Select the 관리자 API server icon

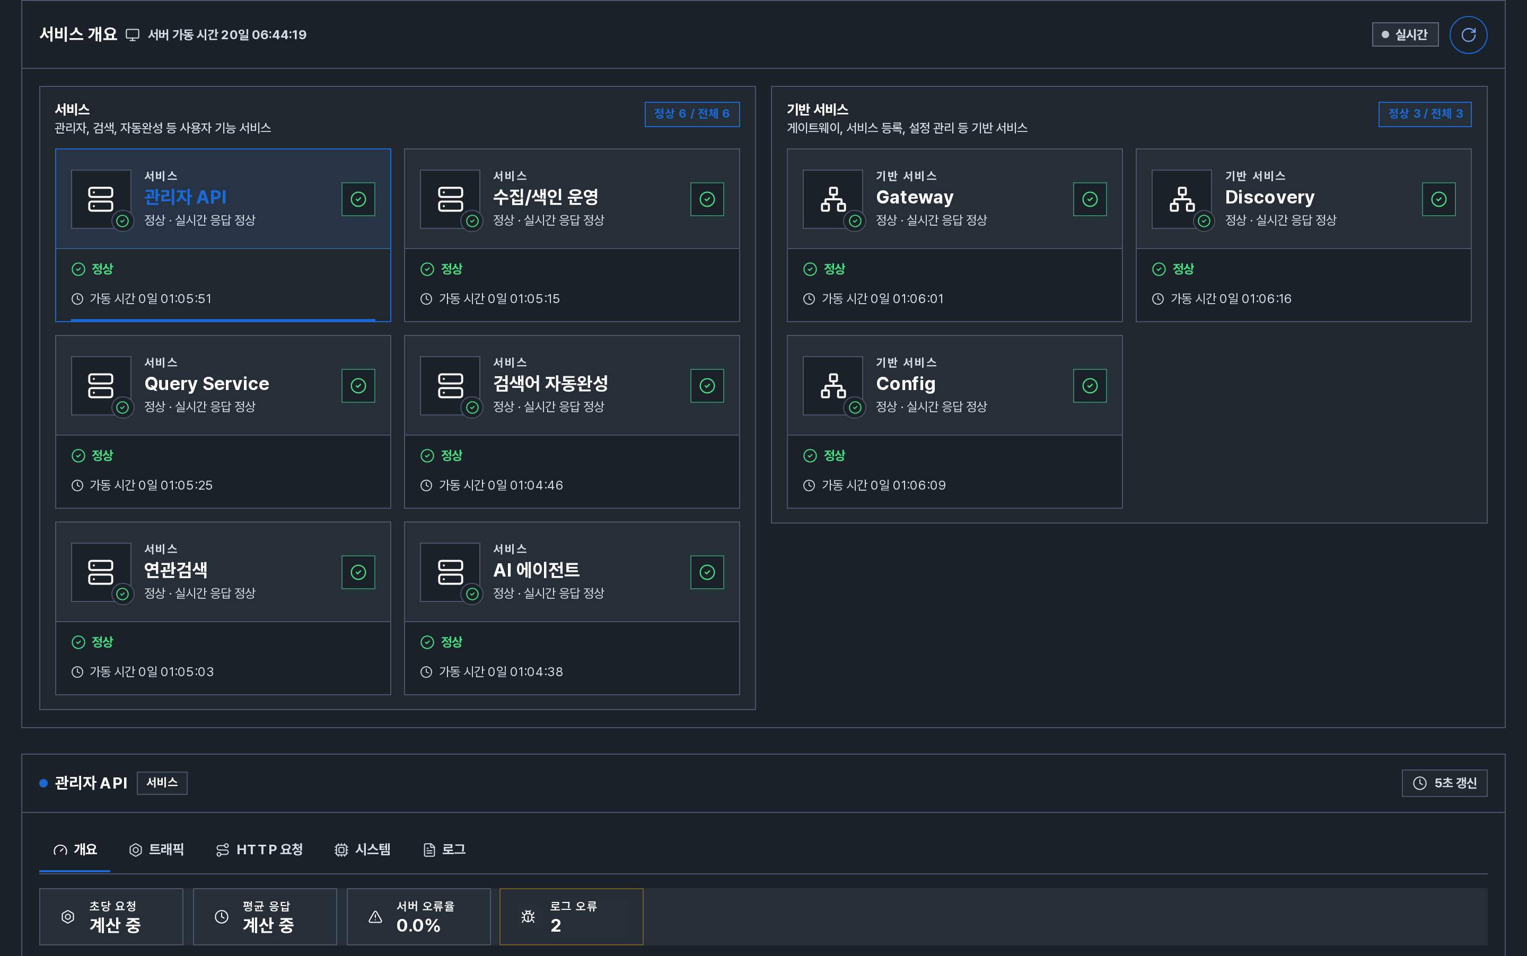pyautogui.click(x=101, y=199)
